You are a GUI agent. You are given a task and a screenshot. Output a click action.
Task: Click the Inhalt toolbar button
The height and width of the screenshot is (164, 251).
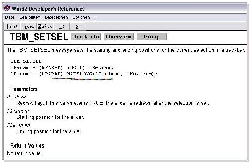tap(12, 26)
